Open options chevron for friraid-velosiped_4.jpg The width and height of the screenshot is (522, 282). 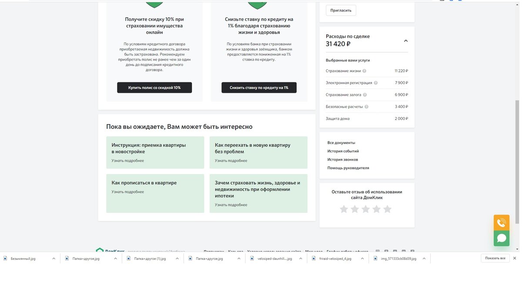coord(362,258)
